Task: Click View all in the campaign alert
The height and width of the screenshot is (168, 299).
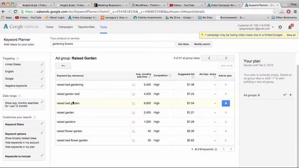Action: coord(291,35)
